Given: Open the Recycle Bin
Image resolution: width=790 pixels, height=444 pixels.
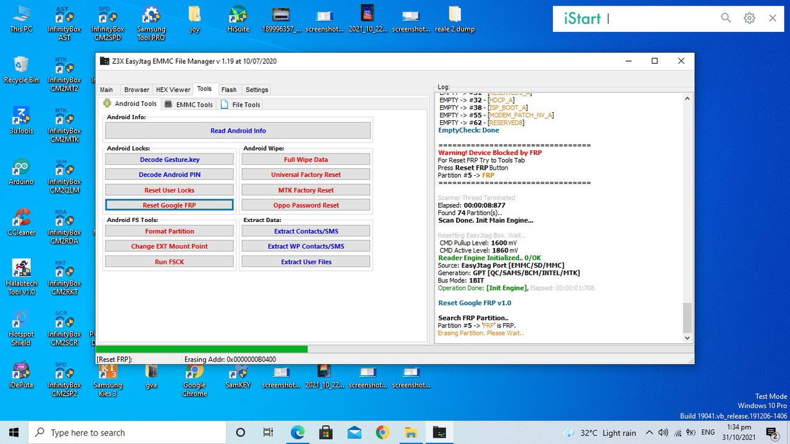Looking at the screenshot, I should click(x=21, y=70).
